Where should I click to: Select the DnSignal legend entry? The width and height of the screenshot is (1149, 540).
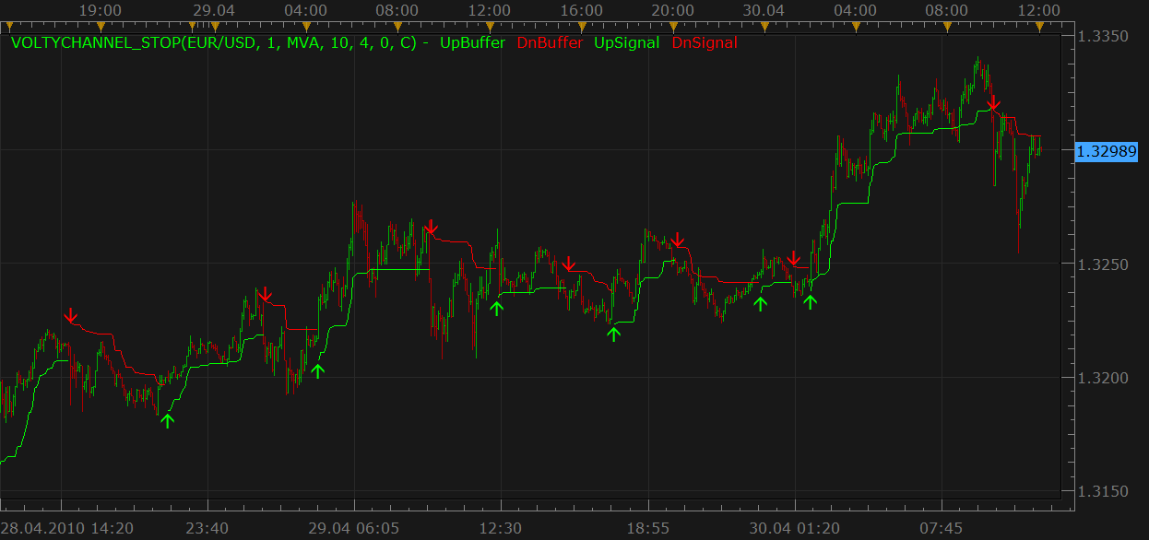705,42
